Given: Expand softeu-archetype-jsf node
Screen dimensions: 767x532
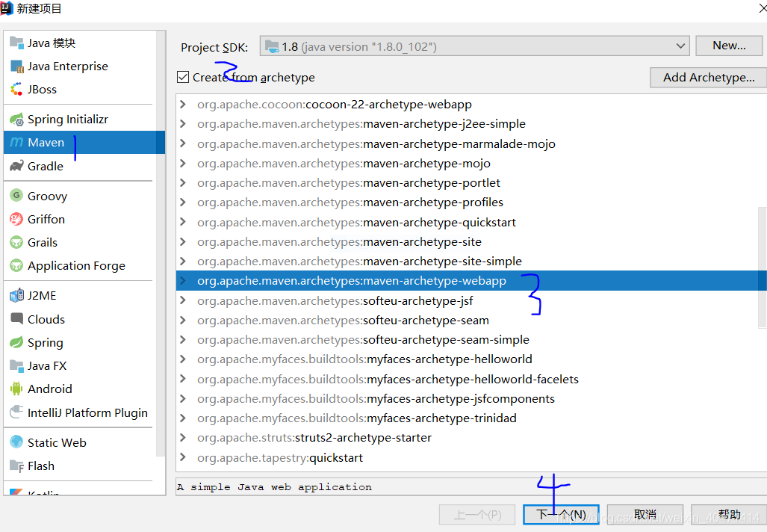Looking at the screenshot, I should pos(183,300).
